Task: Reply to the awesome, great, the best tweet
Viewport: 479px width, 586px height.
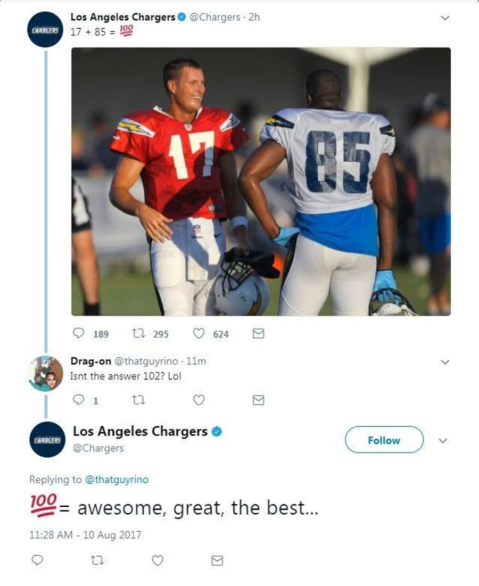Action: click(x=37, y=560)
